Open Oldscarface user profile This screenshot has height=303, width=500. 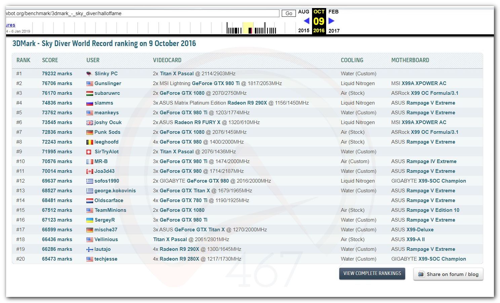click(x=109, y=200)
